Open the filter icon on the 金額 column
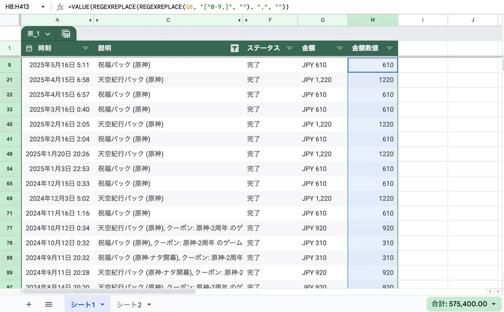 pyautogui.click(x=339, y=48)
